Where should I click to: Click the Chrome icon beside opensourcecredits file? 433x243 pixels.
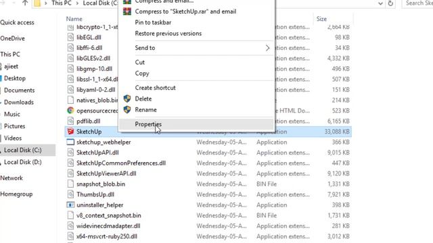[70, 111]
